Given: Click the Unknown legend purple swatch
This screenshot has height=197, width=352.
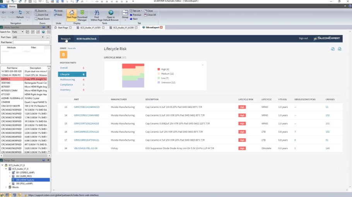Looking at the screenshot, I should point(159,83).
